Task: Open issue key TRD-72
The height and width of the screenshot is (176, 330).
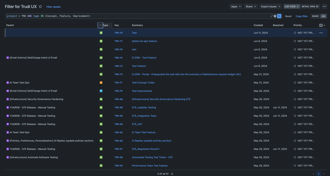Action: [x=119, y=74]
